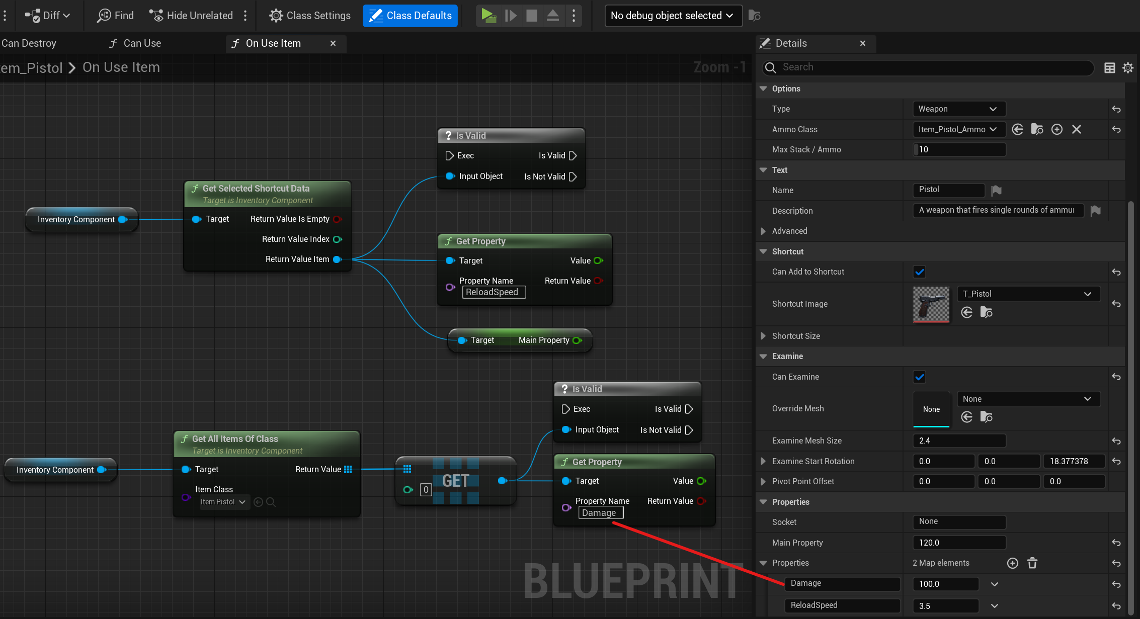The width and height of the screenshot is (1140, 619).
Task: Add a new Properties map element
Action: (1013, 563)
